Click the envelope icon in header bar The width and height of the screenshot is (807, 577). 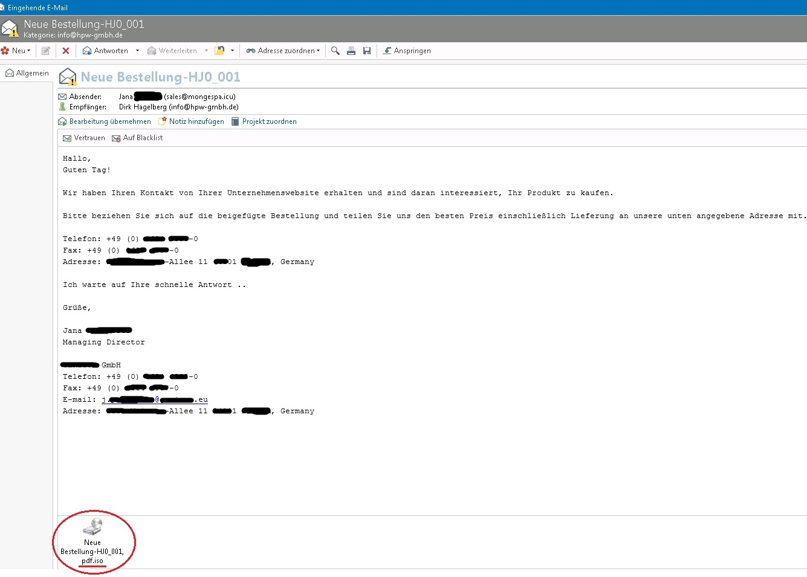(x=10, y=28)
